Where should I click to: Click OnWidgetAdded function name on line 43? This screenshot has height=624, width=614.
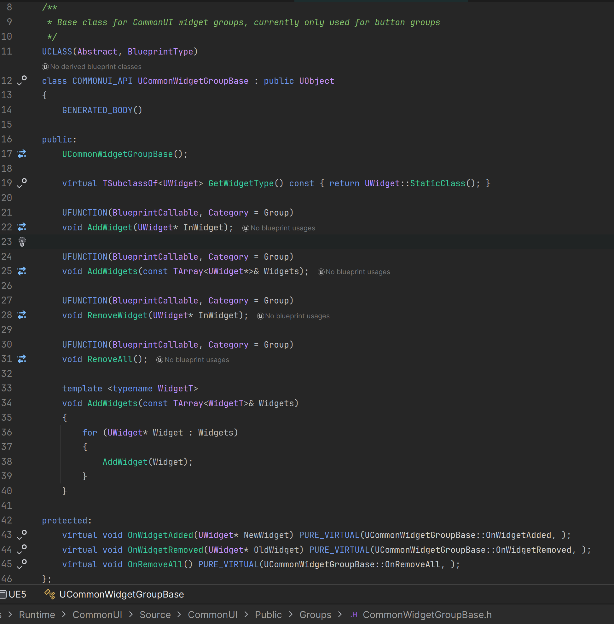pyautogui.click(x=160, y=535)
